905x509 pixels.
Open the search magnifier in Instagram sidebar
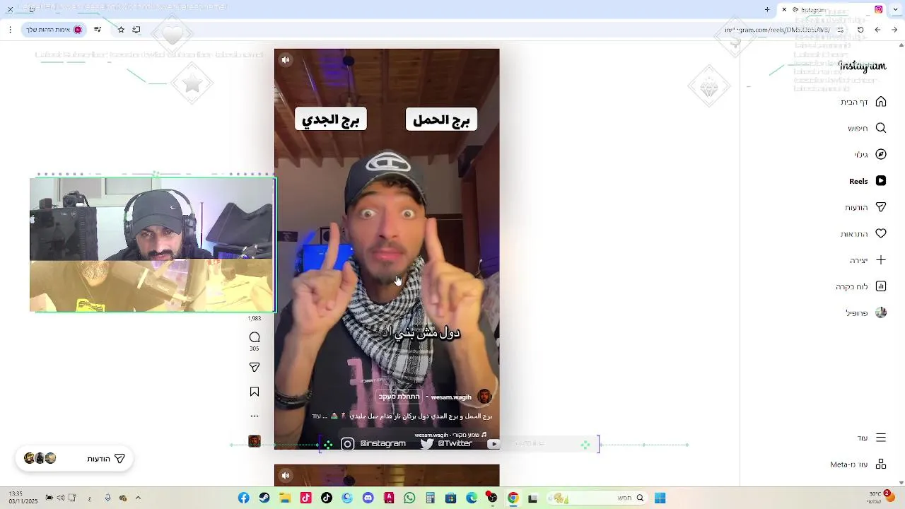point(881,128)
